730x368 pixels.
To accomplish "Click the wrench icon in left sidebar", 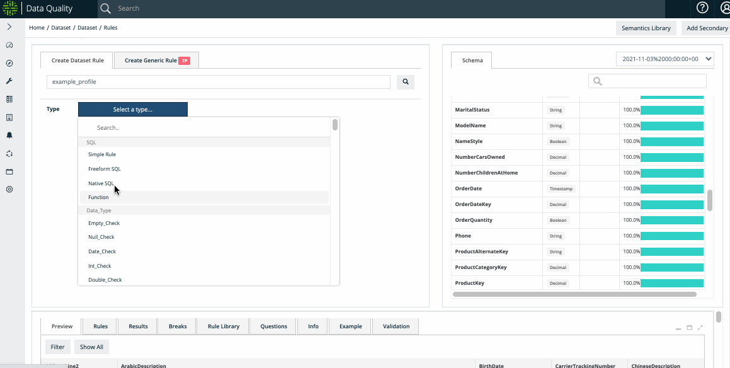I will 9,81.
